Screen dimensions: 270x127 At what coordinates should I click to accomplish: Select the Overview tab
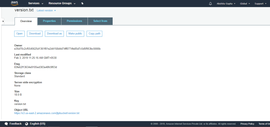26,21
